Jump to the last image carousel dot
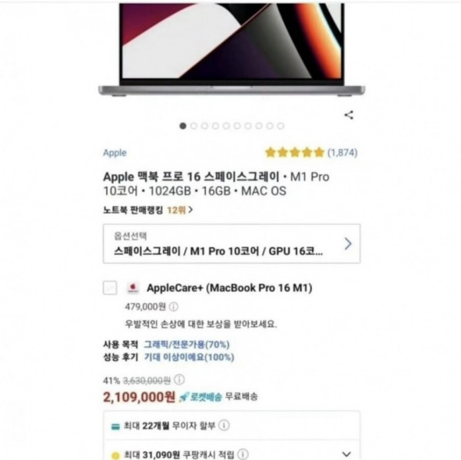The width and height of the screenshot is (461, 460). 280,126
